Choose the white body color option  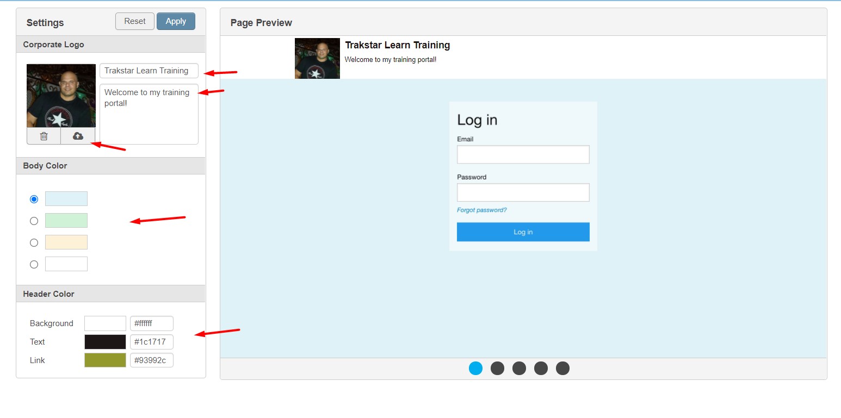[x=34, y=264]
